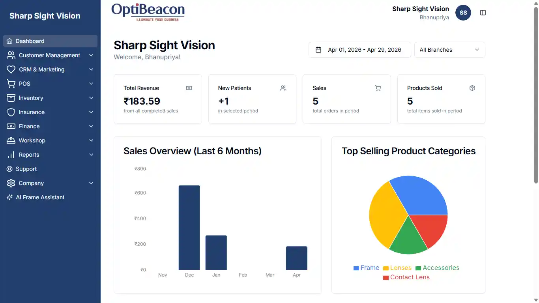Viewport: 539px width, 303px height.
Task: Click the December bar in sales chart
Action: [x=189, y=227]
